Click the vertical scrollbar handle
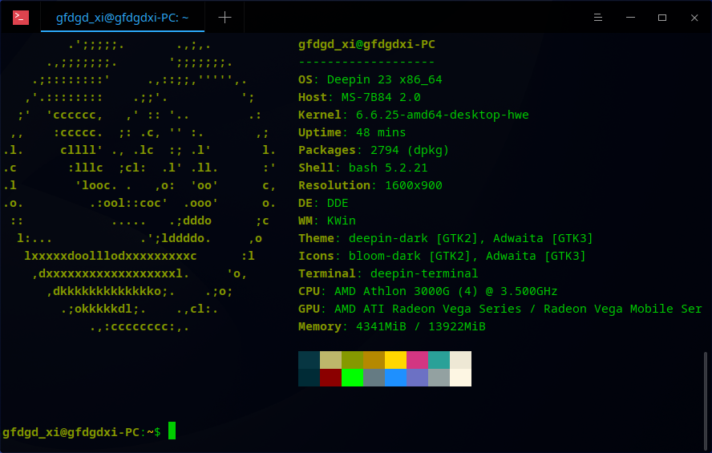 point(706,399)
